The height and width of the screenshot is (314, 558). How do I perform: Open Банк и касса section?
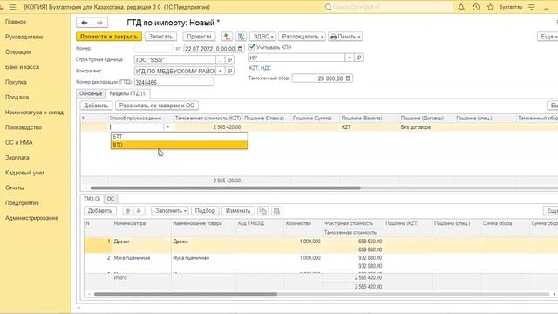pos(22,67)
